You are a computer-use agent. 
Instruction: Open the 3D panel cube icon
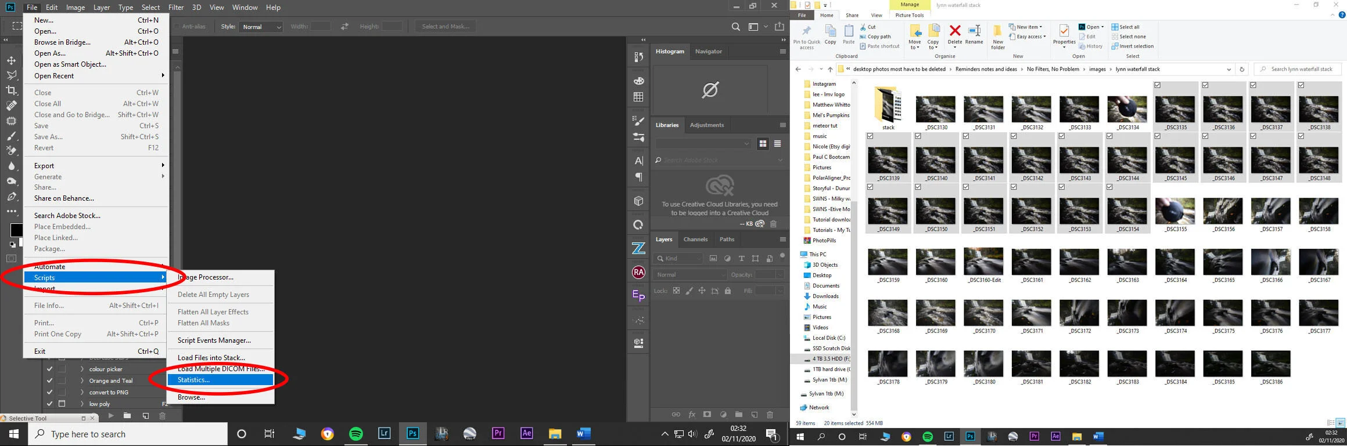639,201
